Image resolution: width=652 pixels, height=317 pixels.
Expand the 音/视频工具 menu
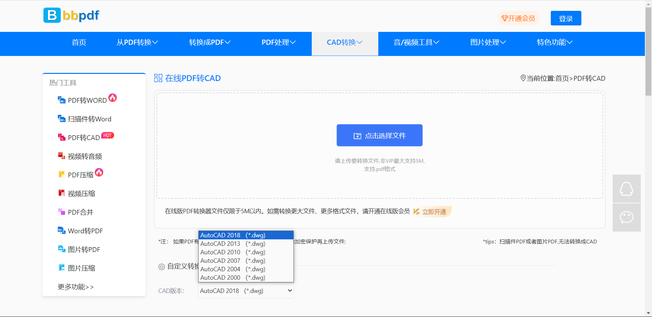click(x=416, y=42)
